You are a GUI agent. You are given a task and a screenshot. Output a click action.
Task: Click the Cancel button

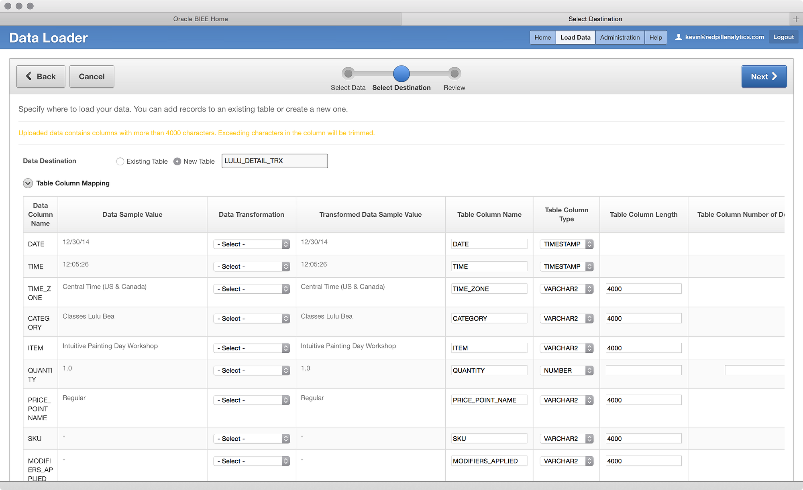pyautogui.click(x=92, y=77)
